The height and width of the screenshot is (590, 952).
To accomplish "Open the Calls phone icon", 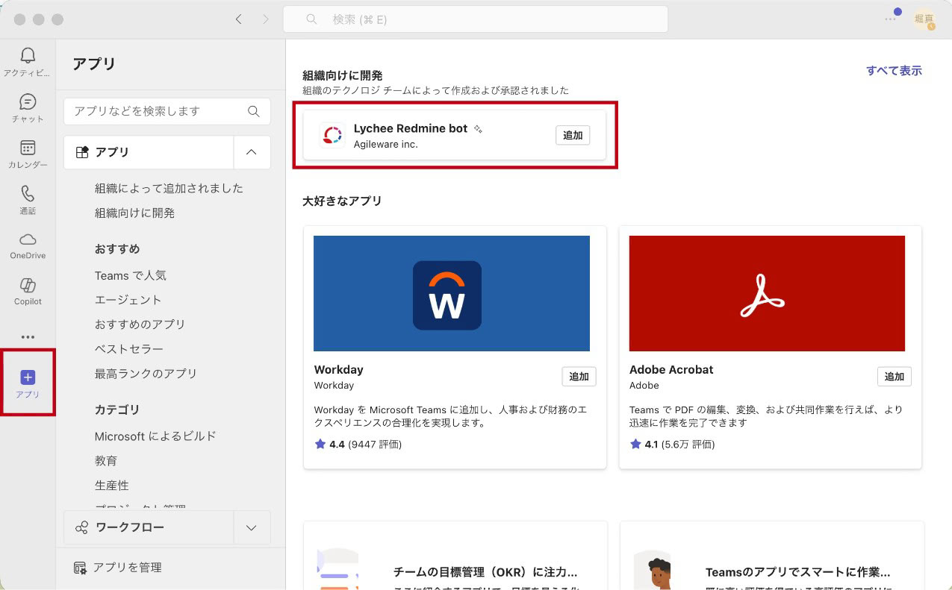I will pyautogui.click(x=28, y=194).
